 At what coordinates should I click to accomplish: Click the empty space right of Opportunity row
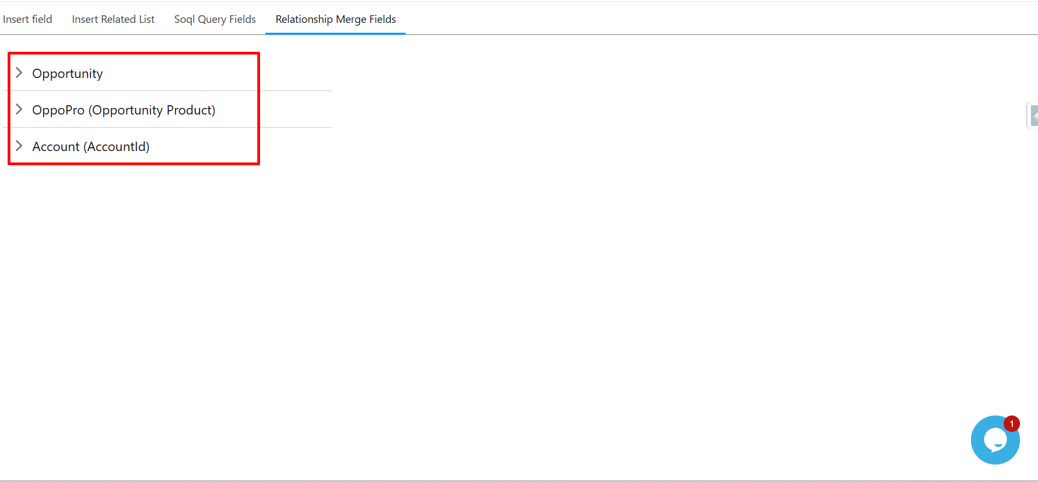click(294, 73)
